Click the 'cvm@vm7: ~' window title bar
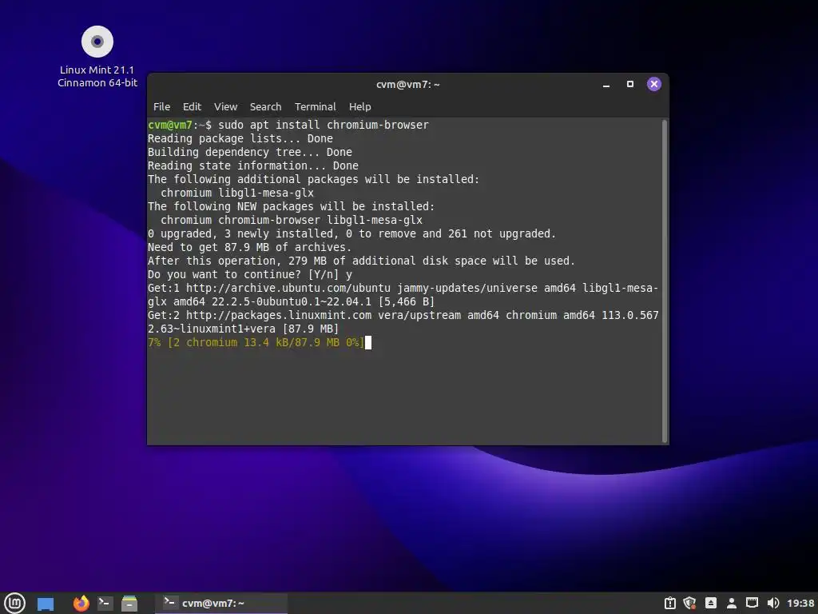Screen dimensions: 818x614 click(407, 85)
